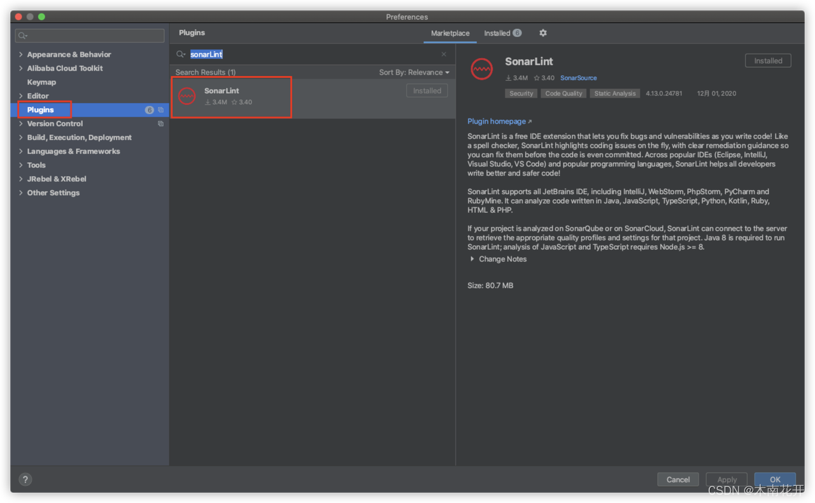
Task: Click the copy icon next to Plugins
Action: click(160, 110)
